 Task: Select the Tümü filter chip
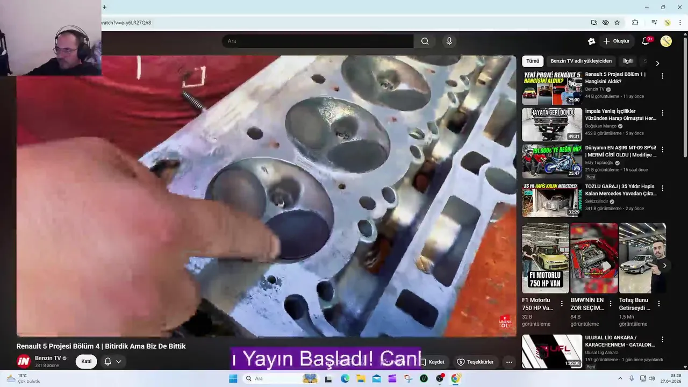pyautogui.click(x=533, y=61)
